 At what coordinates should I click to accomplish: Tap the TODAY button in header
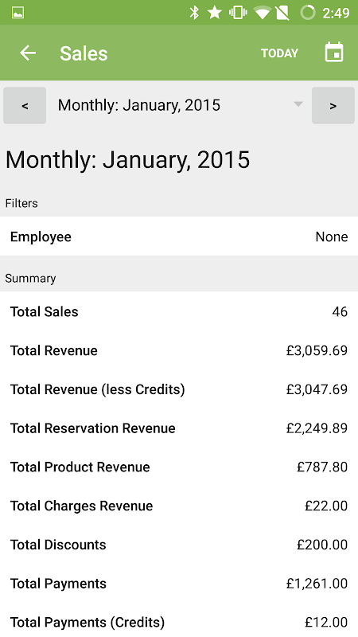[x=279, y=53]
